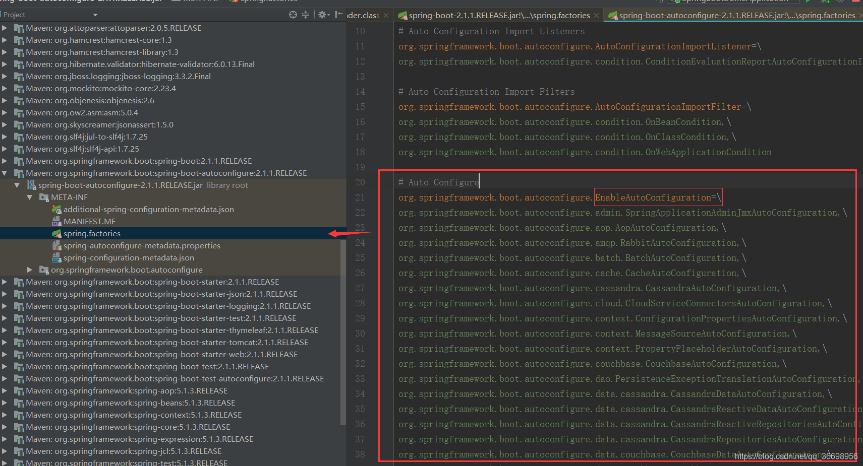Image resolution: width=863 pixels, height=466 pixels.
Task: Click the scroll-from-source target icon
Action: point(293,15)
